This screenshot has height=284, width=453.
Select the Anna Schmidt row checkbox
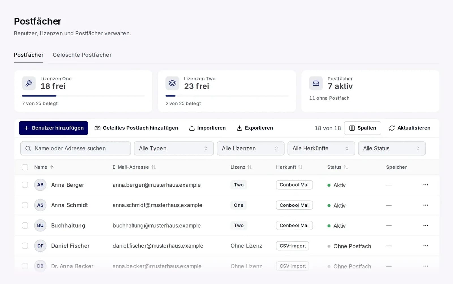(x=25, y=205)
